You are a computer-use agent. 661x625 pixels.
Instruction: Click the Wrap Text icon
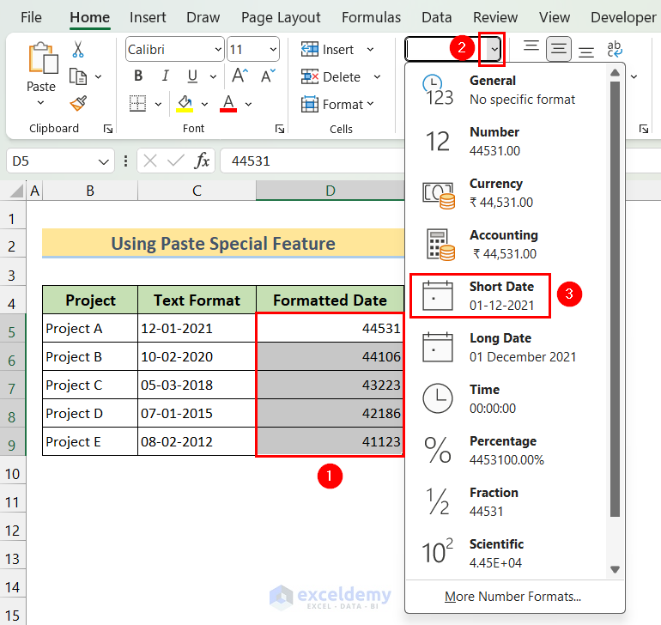[615, 49]
